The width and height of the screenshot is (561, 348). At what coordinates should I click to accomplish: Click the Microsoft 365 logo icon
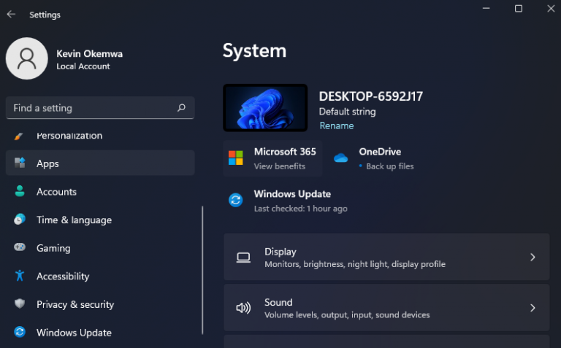pos(236,158)
